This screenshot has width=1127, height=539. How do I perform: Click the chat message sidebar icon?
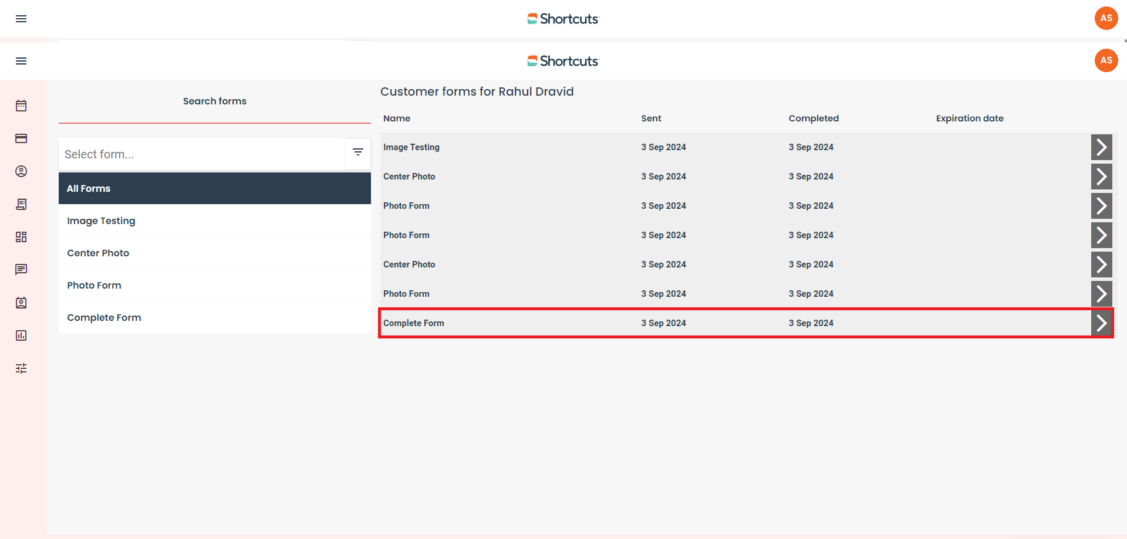21,270
